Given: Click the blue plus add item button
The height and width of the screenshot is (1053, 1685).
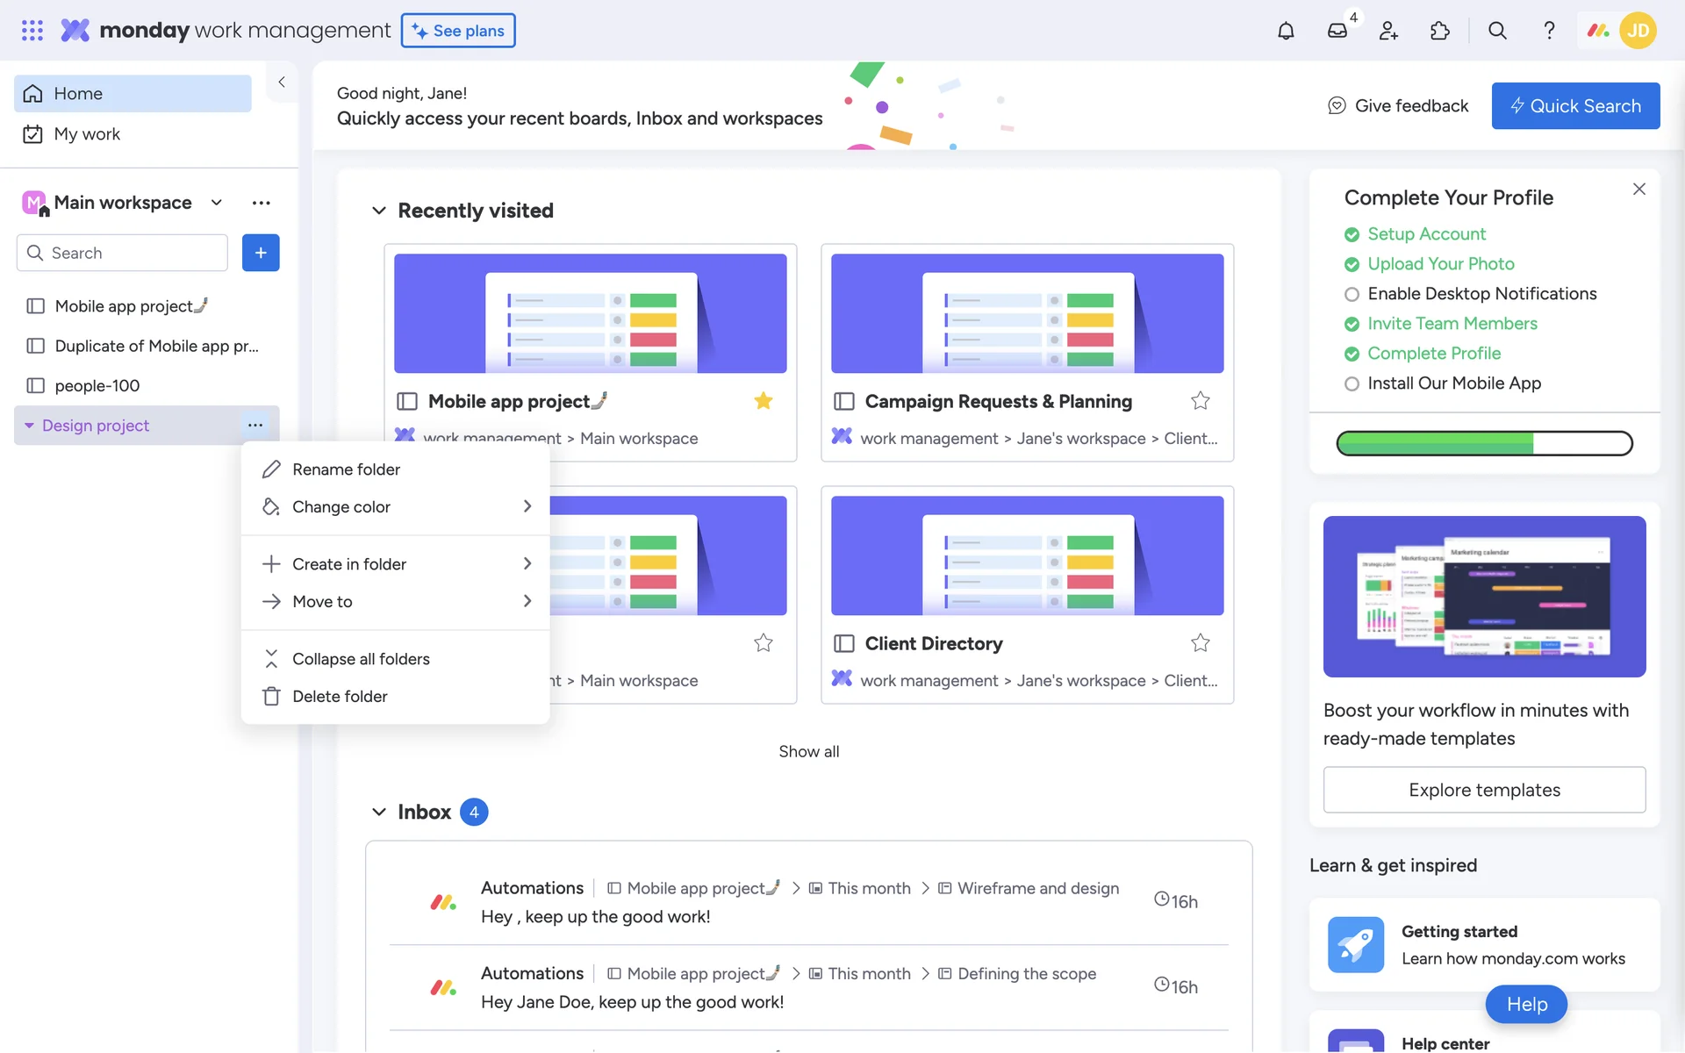Looking at the screenshot, I should click(261, 253).
